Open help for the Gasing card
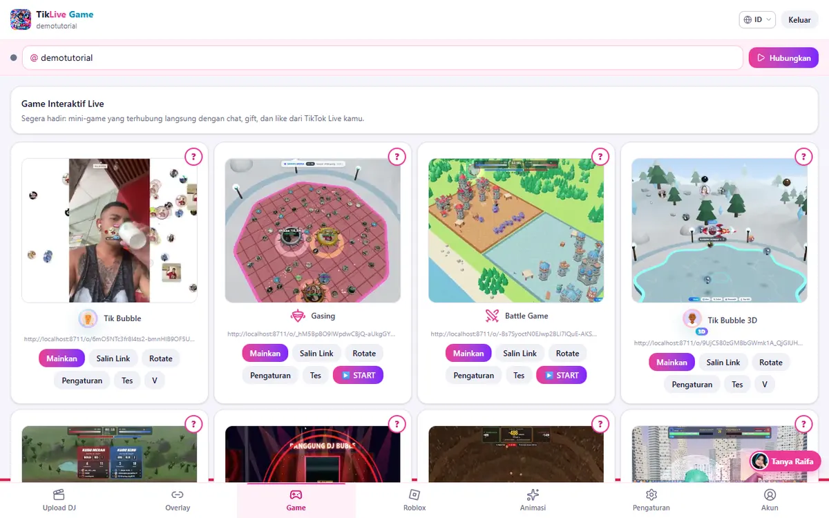Image resolution: width=829 pixels, height=518 pixels. pyautogui.click(x=397, y=157)
